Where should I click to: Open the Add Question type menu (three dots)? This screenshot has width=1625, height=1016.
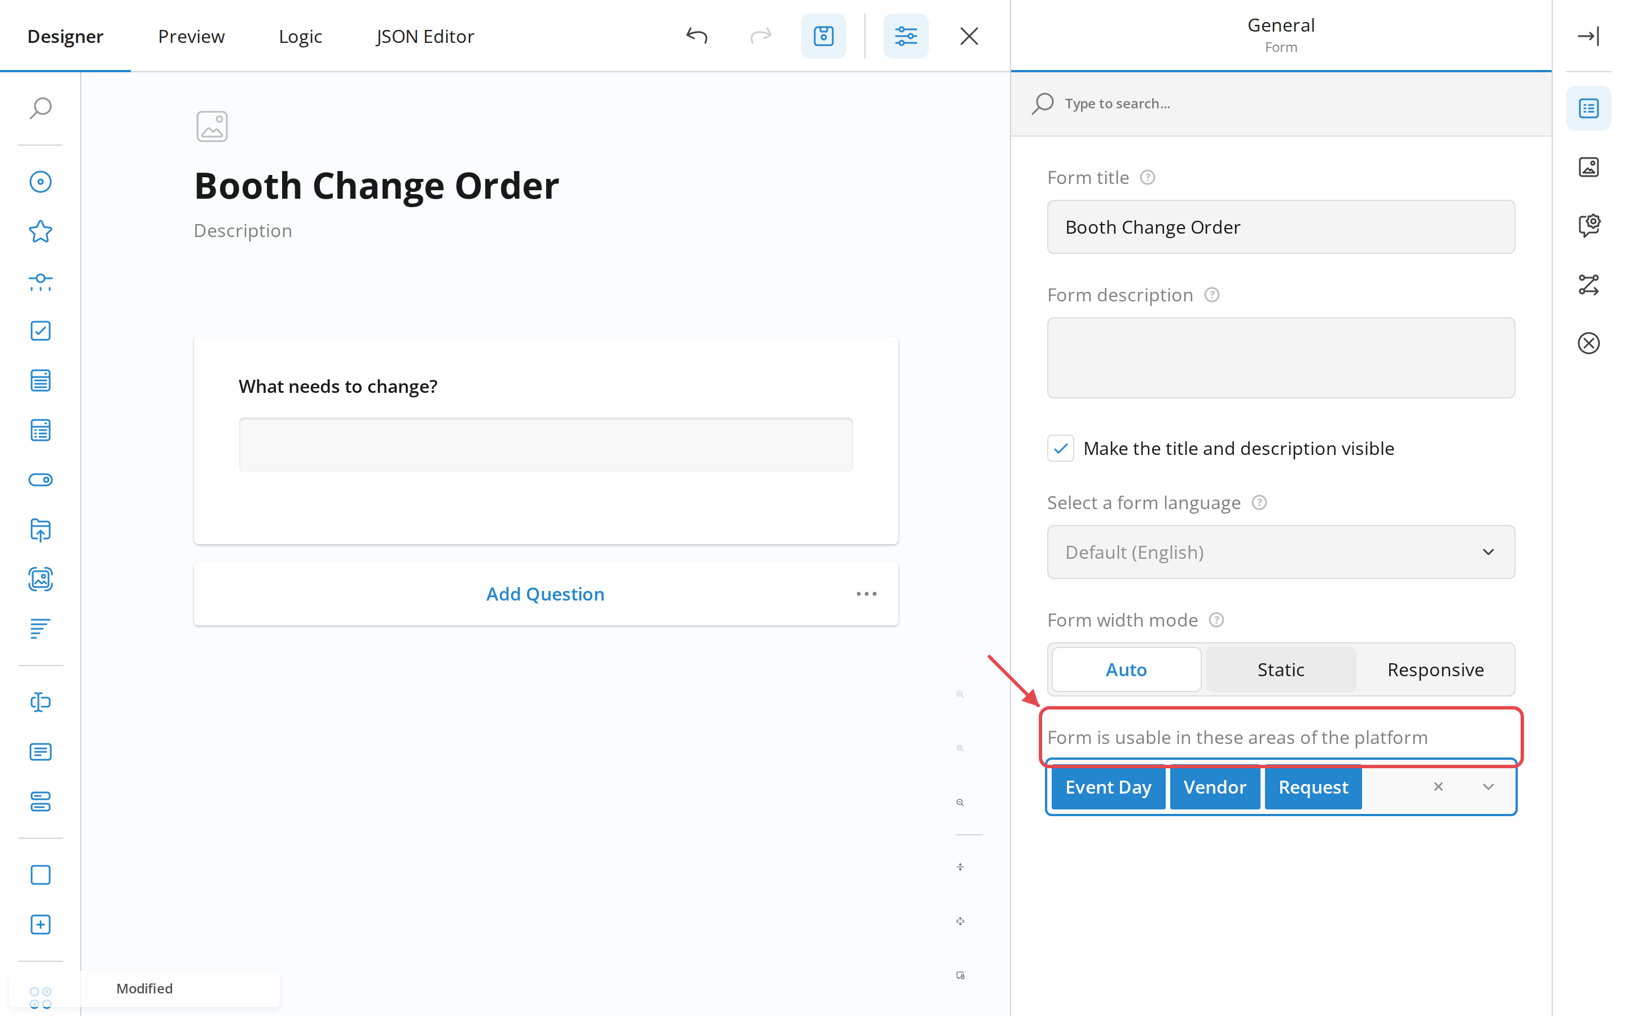coord(866,594)
